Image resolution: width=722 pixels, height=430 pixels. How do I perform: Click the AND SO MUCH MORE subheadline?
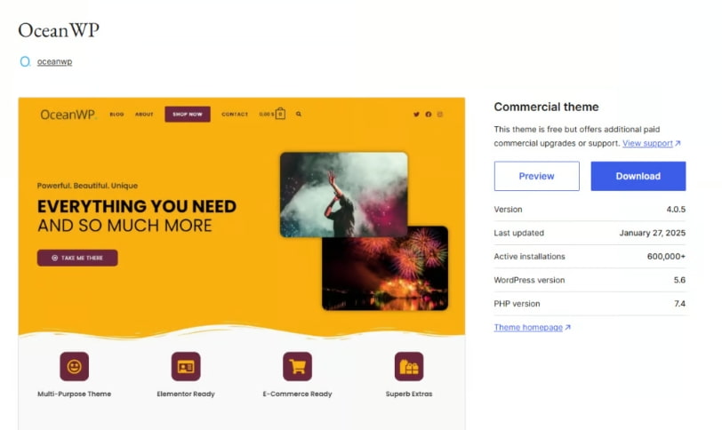pyautogui.click(x=124, y=226)
